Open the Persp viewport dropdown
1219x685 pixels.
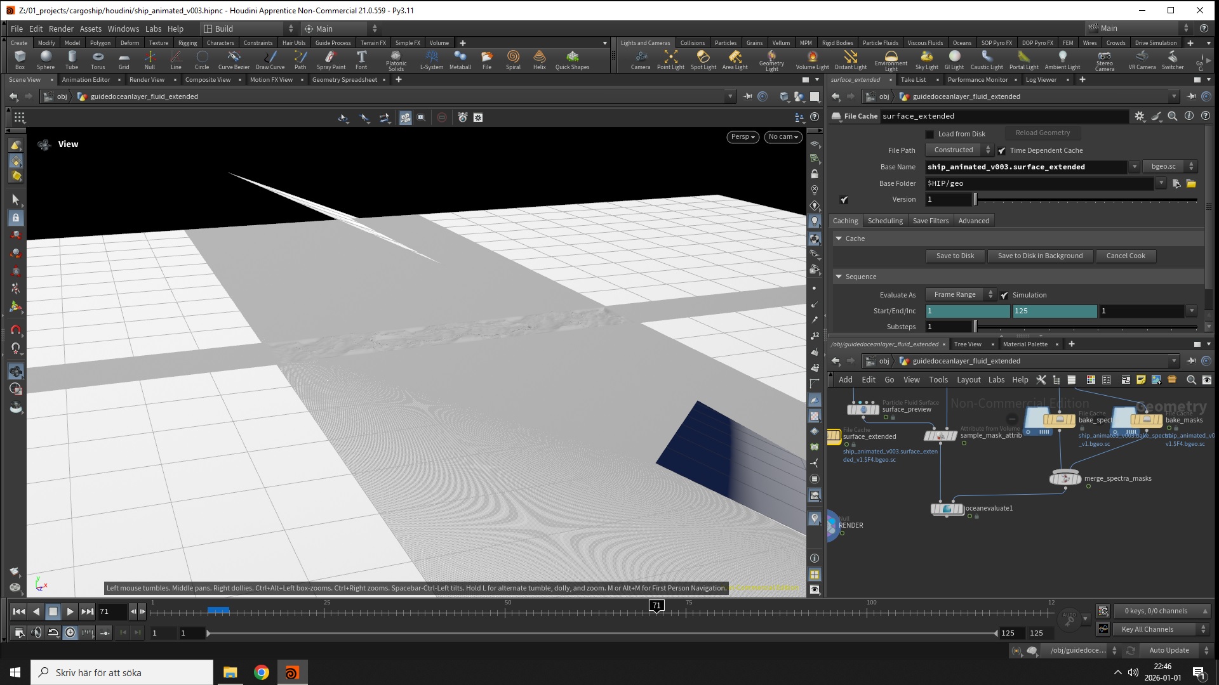tap(742, 137)
